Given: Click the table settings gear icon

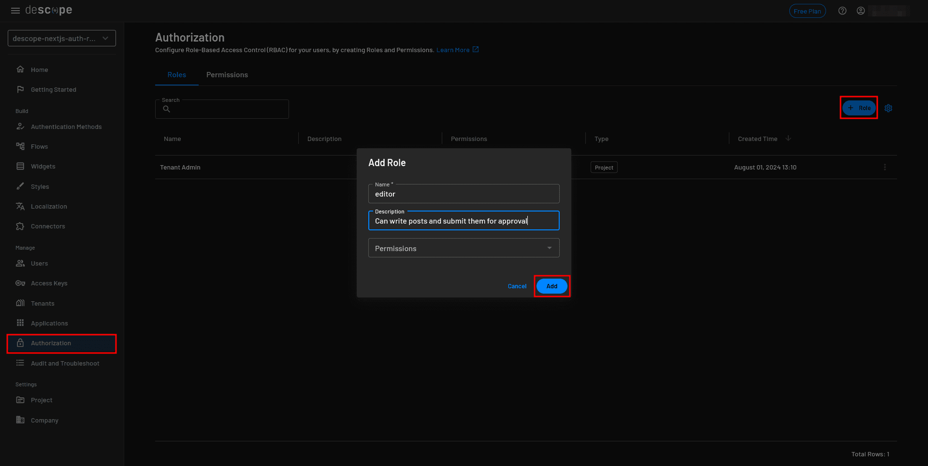Looking at the screenshot, I should click(x=888, y=108).
